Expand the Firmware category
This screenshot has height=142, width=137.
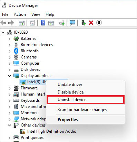click(10, 88)
